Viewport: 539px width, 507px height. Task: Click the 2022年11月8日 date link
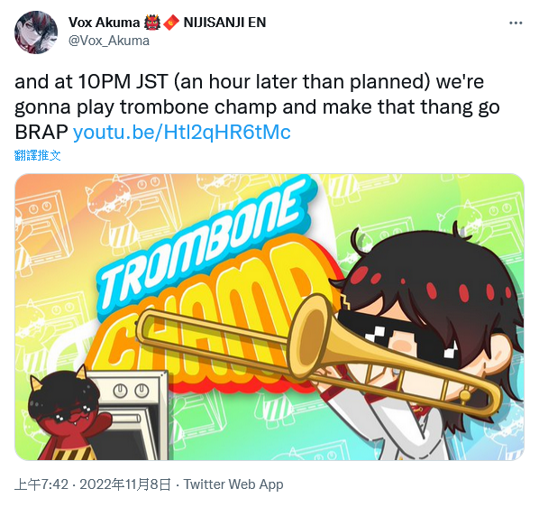click(x=125, y=484)
